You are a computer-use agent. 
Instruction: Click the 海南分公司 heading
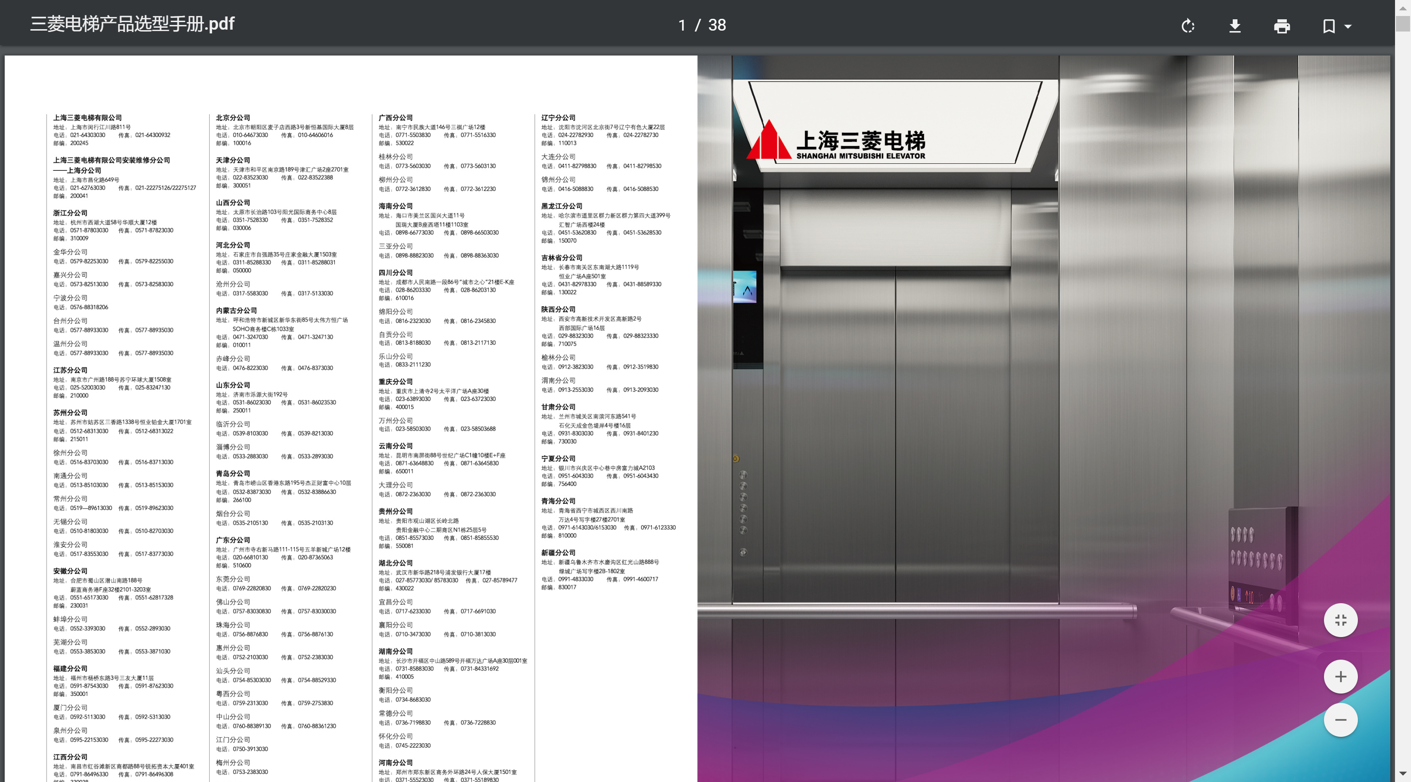(x=396, y=206)
